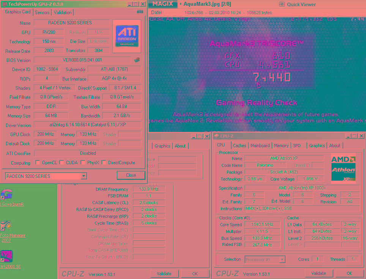Screen dimensions: 366x279
Task: Click the AquaMark3 total score 7,440
Action: [x=272, y=77]
